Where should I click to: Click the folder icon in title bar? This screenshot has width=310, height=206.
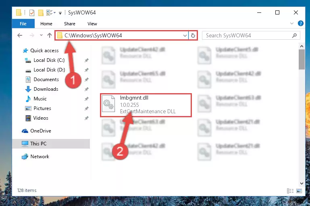pyautogui.click(x=19, y=12)
